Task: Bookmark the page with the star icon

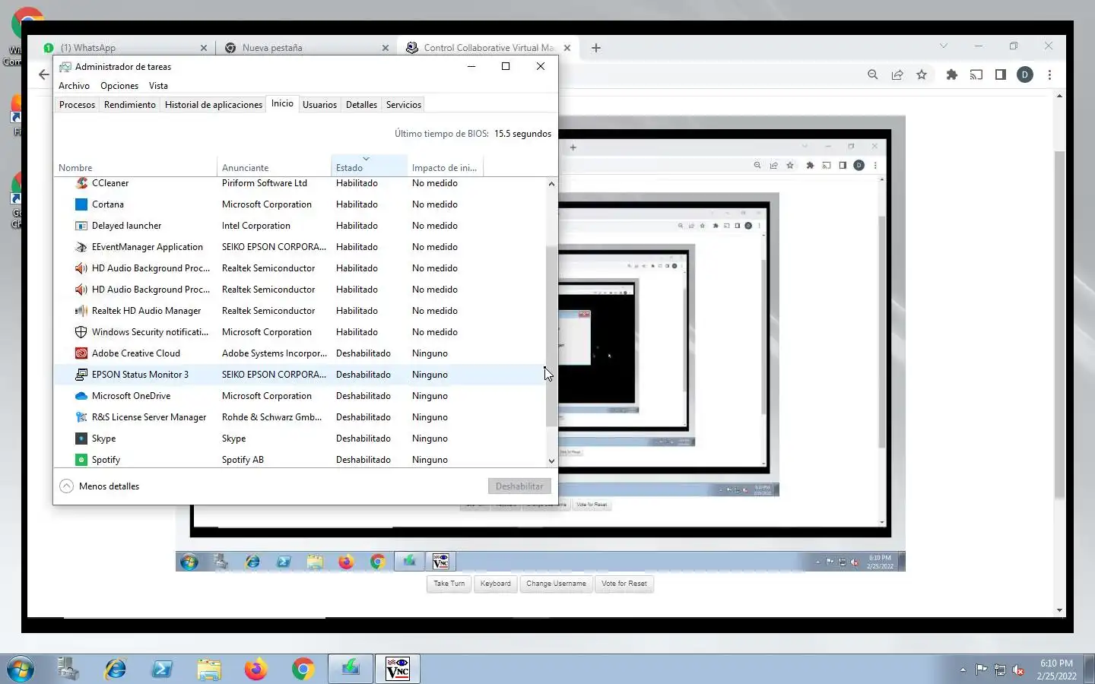Action: [x=922, y=74]
